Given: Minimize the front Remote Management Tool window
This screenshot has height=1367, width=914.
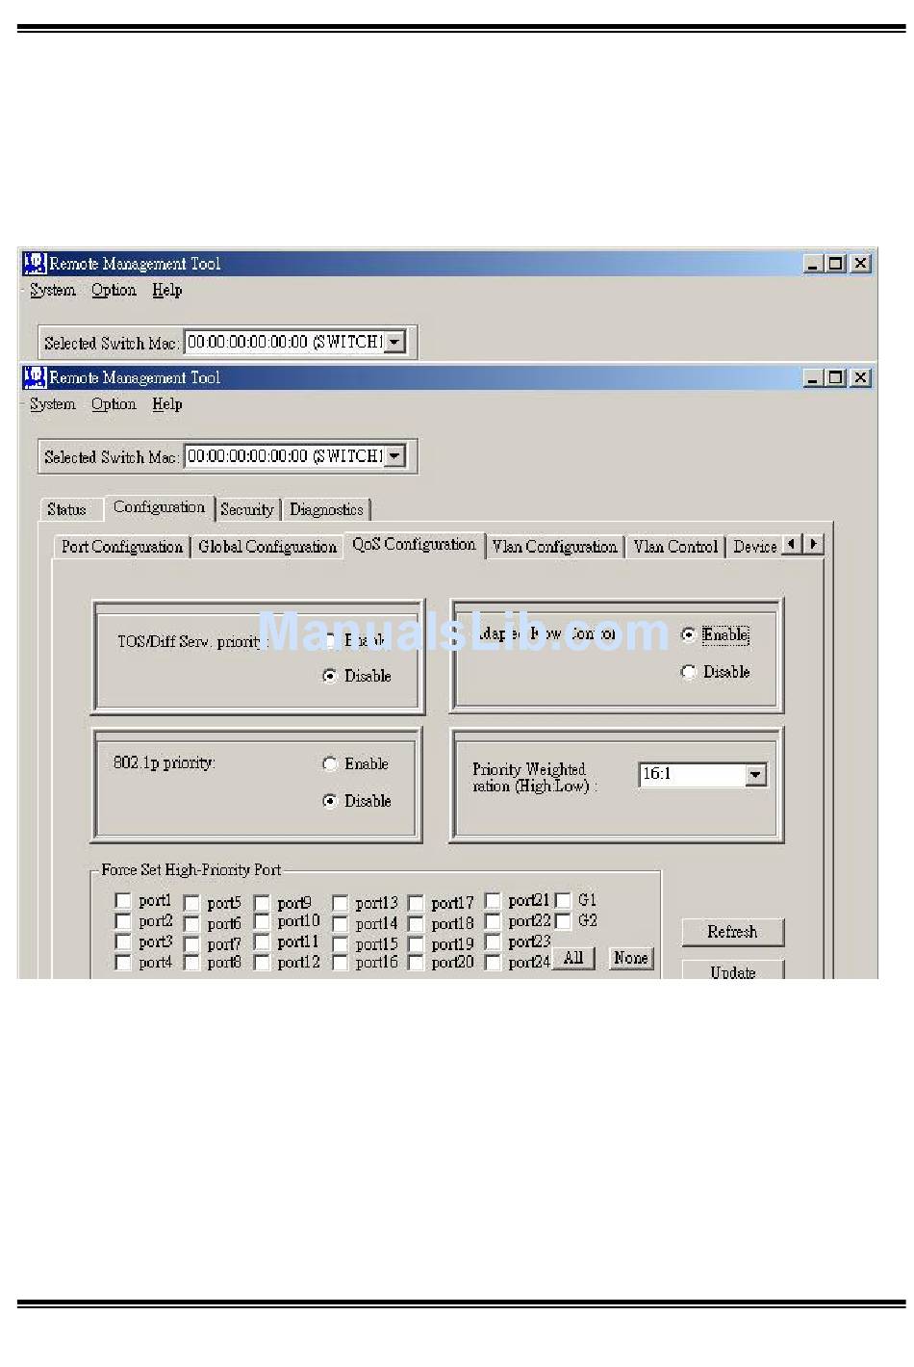Looking at the screenshot, I should [x=813, y=377].
